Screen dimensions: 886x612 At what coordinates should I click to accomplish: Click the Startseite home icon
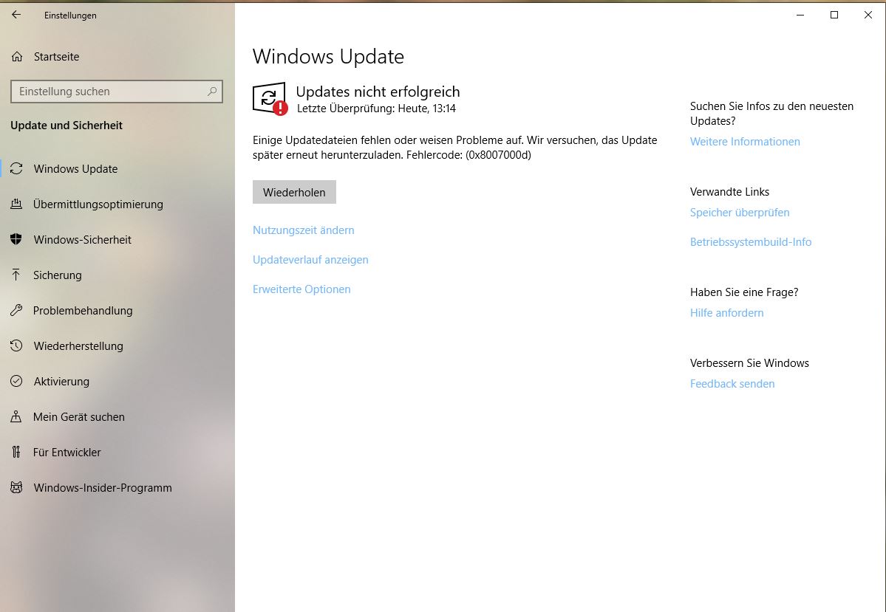pos(17,56)
